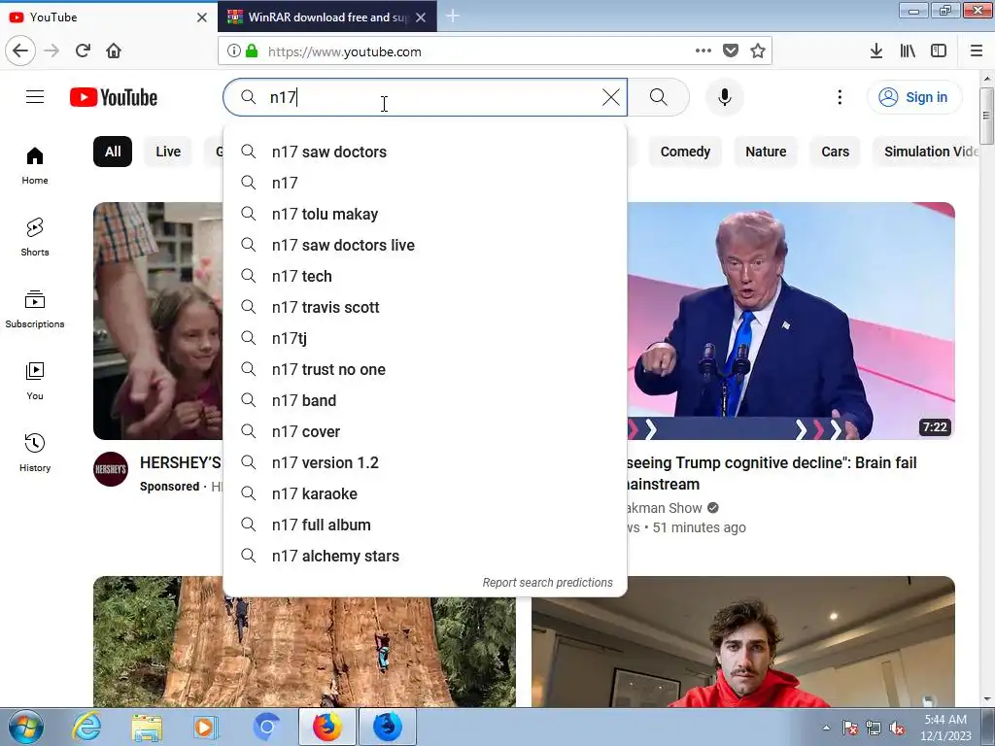Click the magnifier search button
The width and height of the screenshot is (995, 746).
659,97
